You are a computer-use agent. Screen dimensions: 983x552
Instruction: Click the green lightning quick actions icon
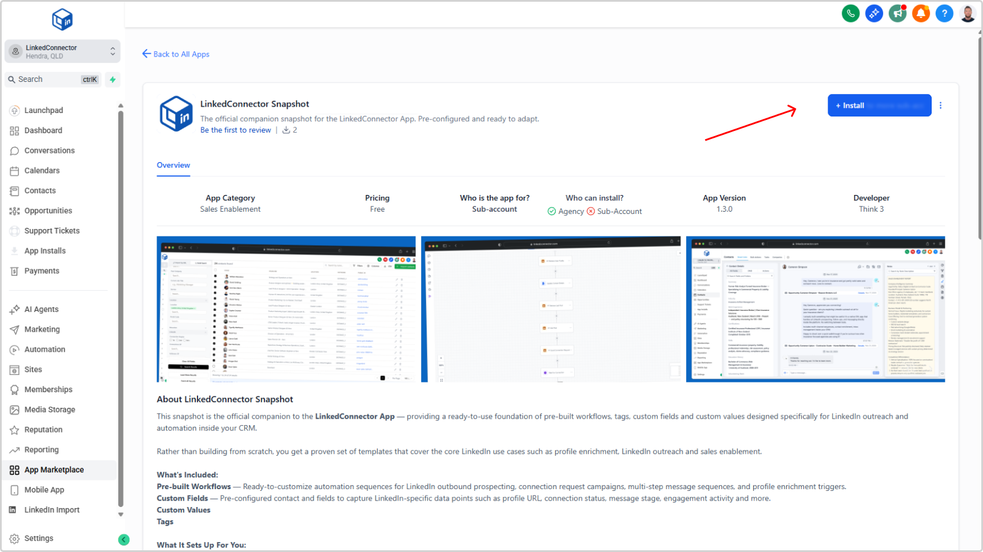click(x=113, y=80)
